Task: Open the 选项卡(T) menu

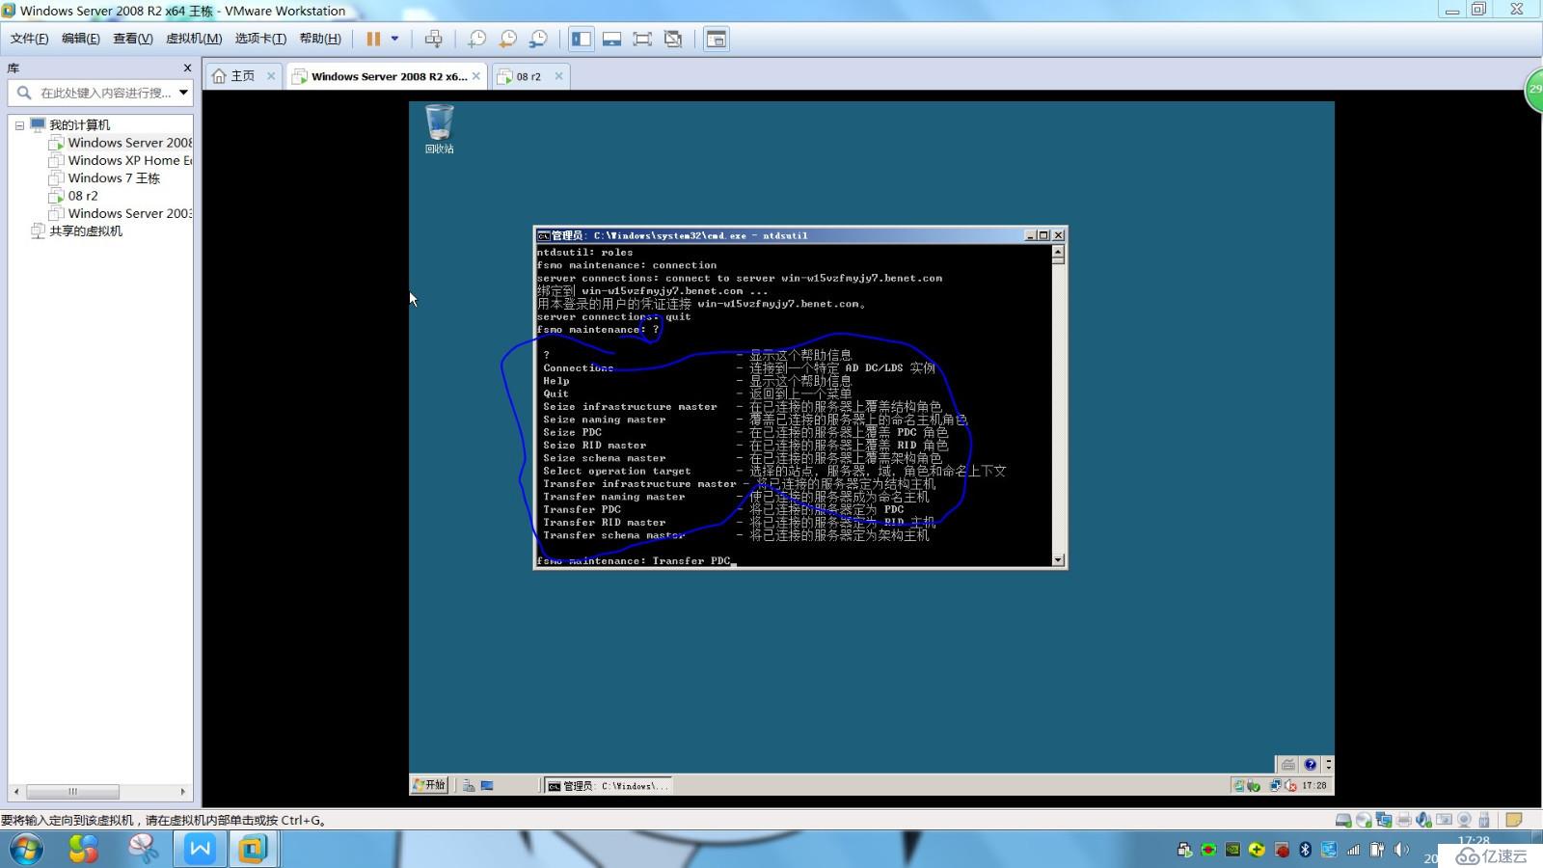Action: coord(260,39)
